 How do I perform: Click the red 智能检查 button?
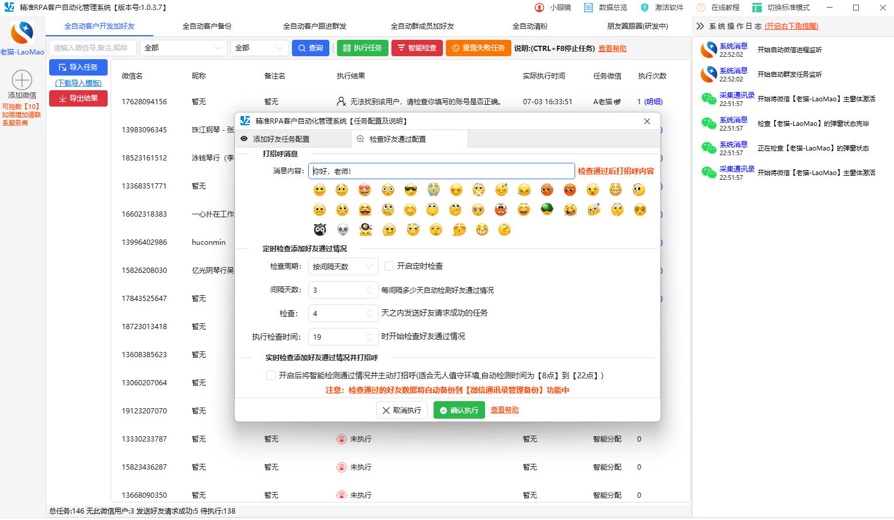pyautogui.click(x=417, y=48)
